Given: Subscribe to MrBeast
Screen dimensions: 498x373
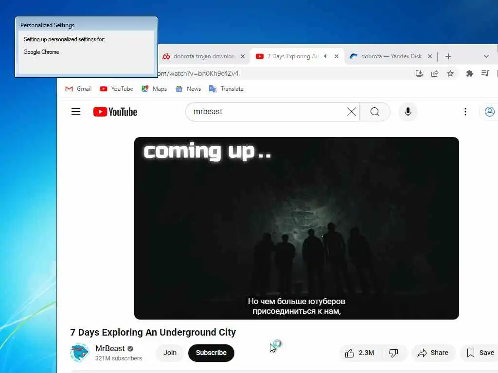Looking at the screenshot, I should [211, 353].
